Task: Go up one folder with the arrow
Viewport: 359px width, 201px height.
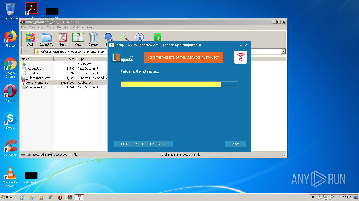Action: [x=26, y=51]
